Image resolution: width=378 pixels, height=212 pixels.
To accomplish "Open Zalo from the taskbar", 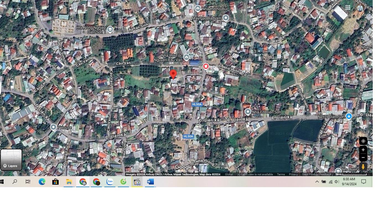I will point(110,182).
